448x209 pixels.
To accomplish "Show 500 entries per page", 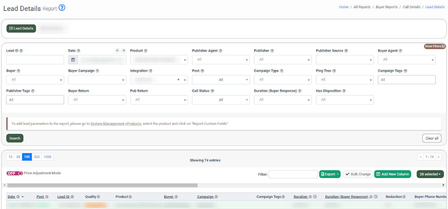I will pos(37,157).
